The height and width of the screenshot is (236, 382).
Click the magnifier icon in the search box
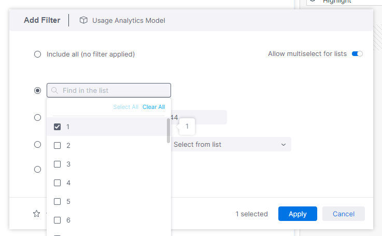[x=54, y=90]
